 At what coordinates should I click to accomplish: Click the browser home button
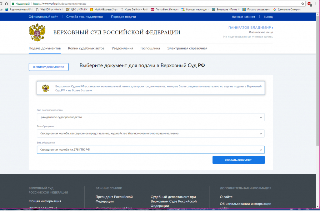pyautogui.click(x=6, y=4)
